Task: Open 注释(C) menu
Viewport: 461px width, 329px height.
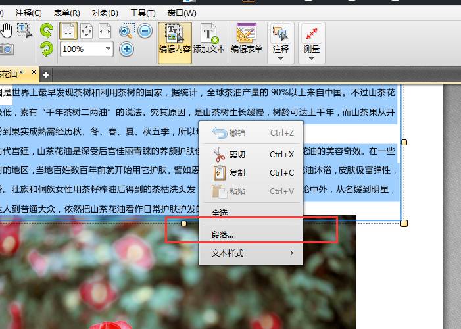Action: coord(28,13)
